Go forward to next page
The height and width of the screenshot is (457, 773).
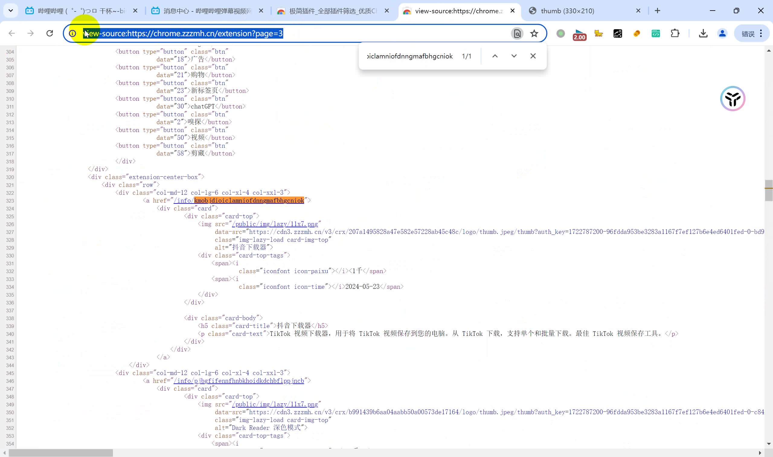pos(30,33)
